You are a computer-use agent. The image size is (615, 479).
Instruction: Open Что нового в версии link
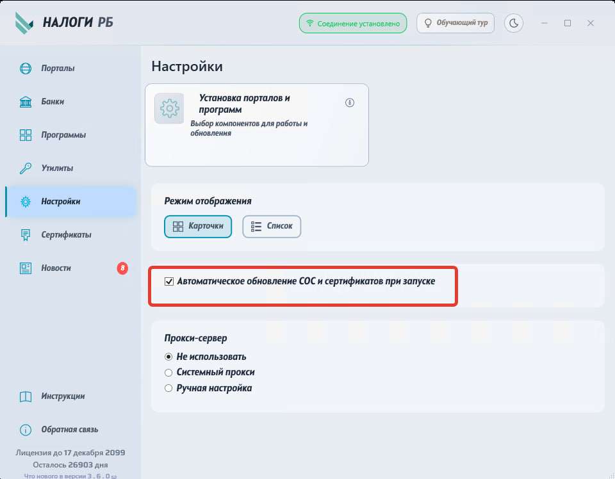coord(70,476)
